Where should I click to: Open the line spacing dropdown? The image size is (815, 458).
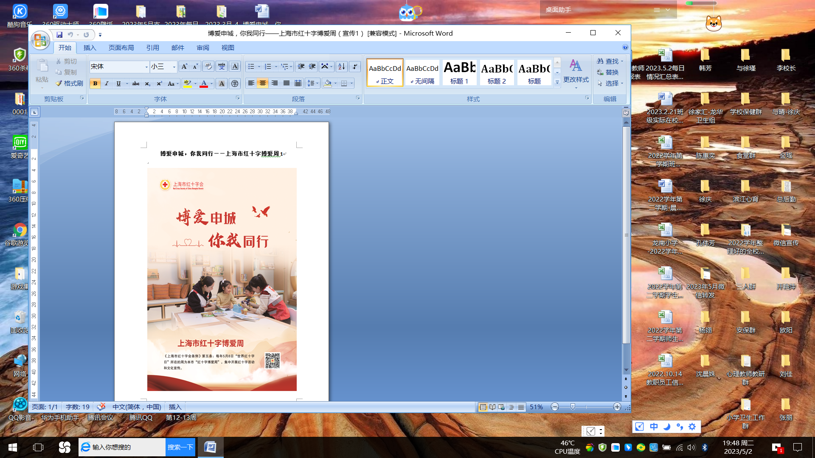pos(313,83)
